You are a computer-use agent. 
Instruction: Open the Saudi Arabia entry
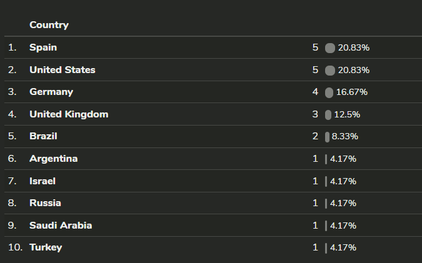[61, 226]
